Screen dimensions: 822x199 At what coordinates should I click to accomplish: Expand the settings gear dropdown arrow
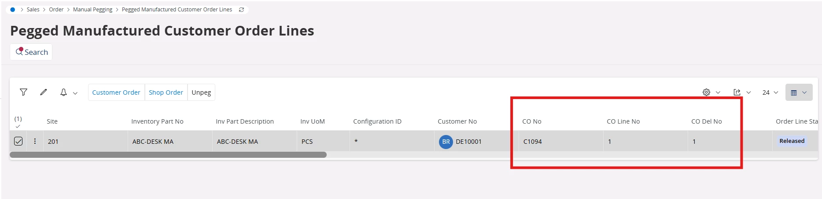point(718,92)
